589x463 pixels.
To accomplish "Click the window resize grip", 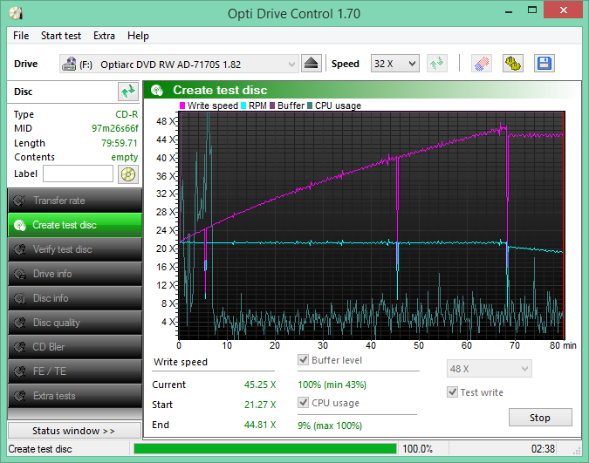I will tap(577, 451).
